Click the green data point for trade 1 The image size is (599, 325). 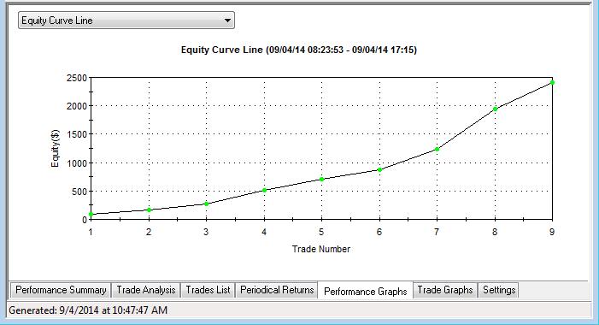click(91, 214)
